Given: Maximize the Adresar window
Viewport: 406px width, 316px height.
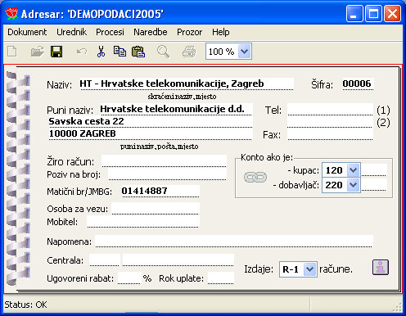Looking at the screenshot, I should pos(373,13).
